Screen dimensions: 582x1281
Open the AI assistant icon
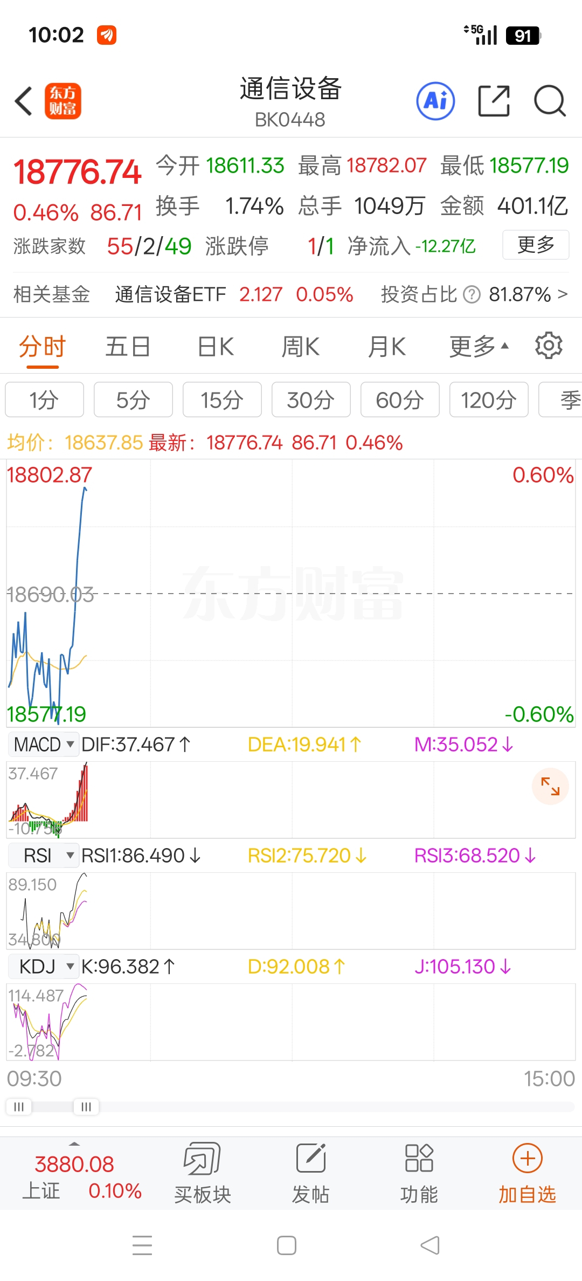[x=435, y=101]
